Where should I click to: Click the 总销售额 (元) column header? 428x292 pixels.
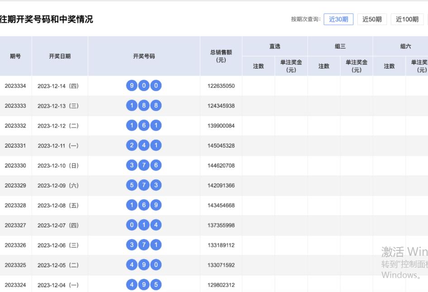click(221, 56)
